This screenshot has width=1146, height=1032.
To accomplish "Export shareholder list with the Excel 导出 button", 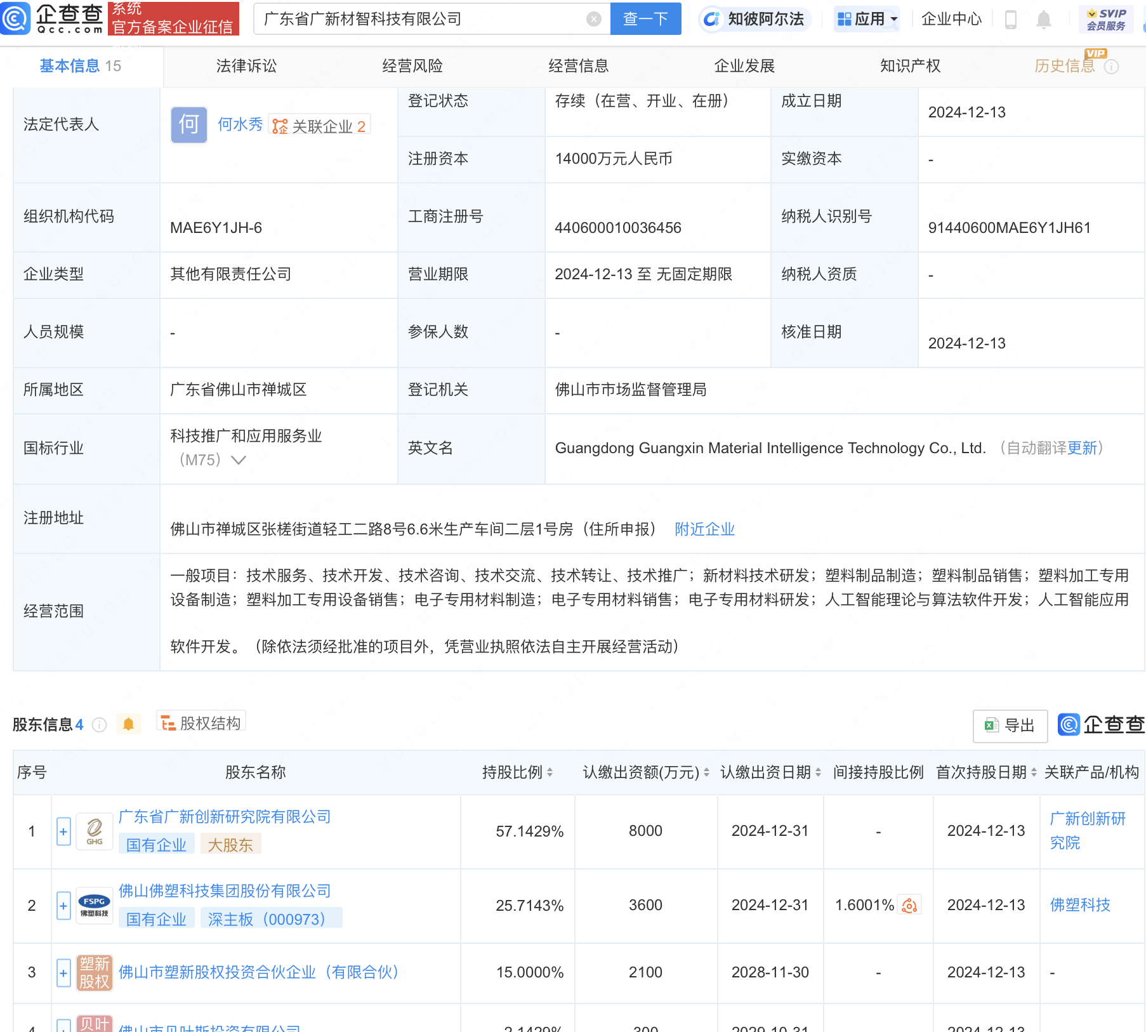I will (x=1010, y=725).
